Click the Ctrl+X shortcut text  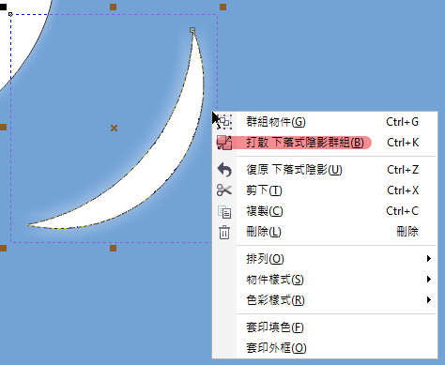(403, 190)
